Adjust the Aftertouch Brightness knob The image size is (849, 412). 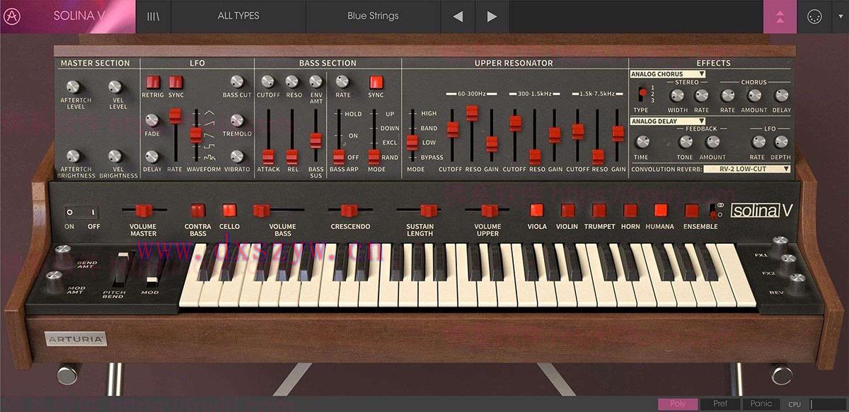tap(73, 156)
